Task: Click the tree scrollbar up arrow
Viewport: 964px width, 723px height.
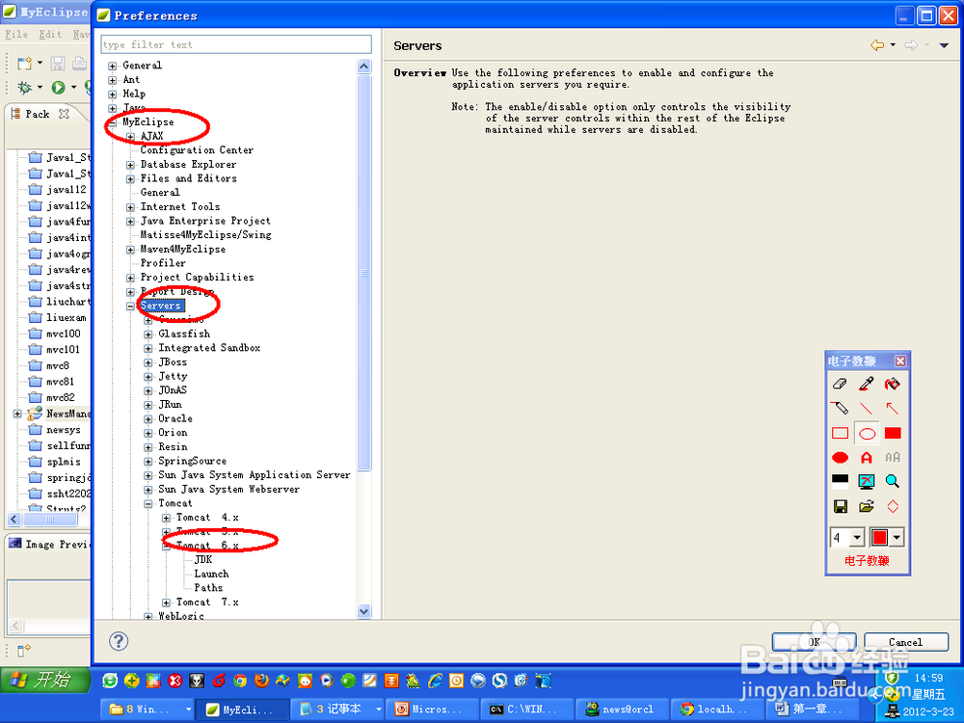Action: tap(364, 66)
